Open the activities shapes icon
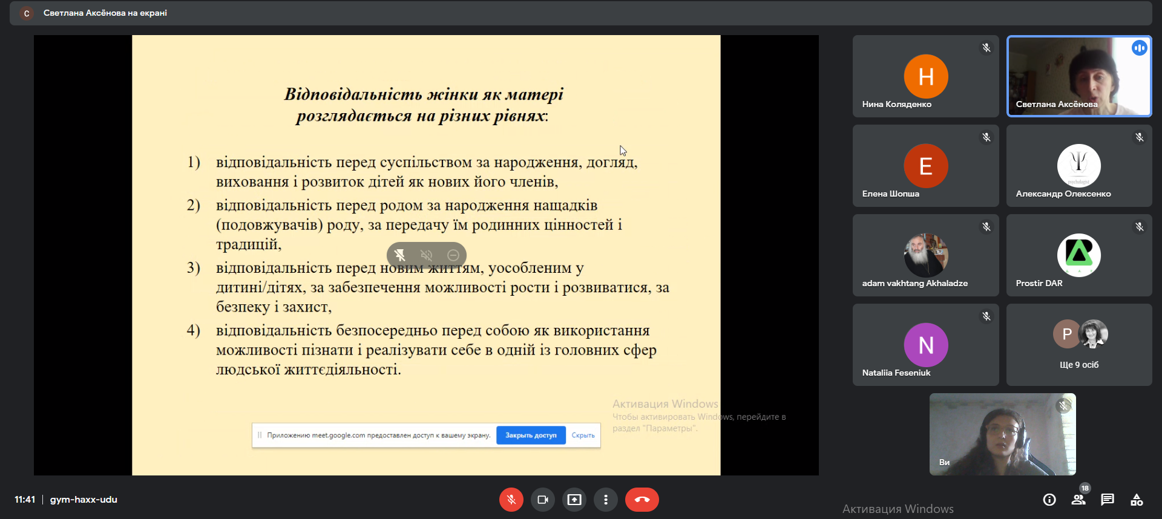 (1137, 500)
